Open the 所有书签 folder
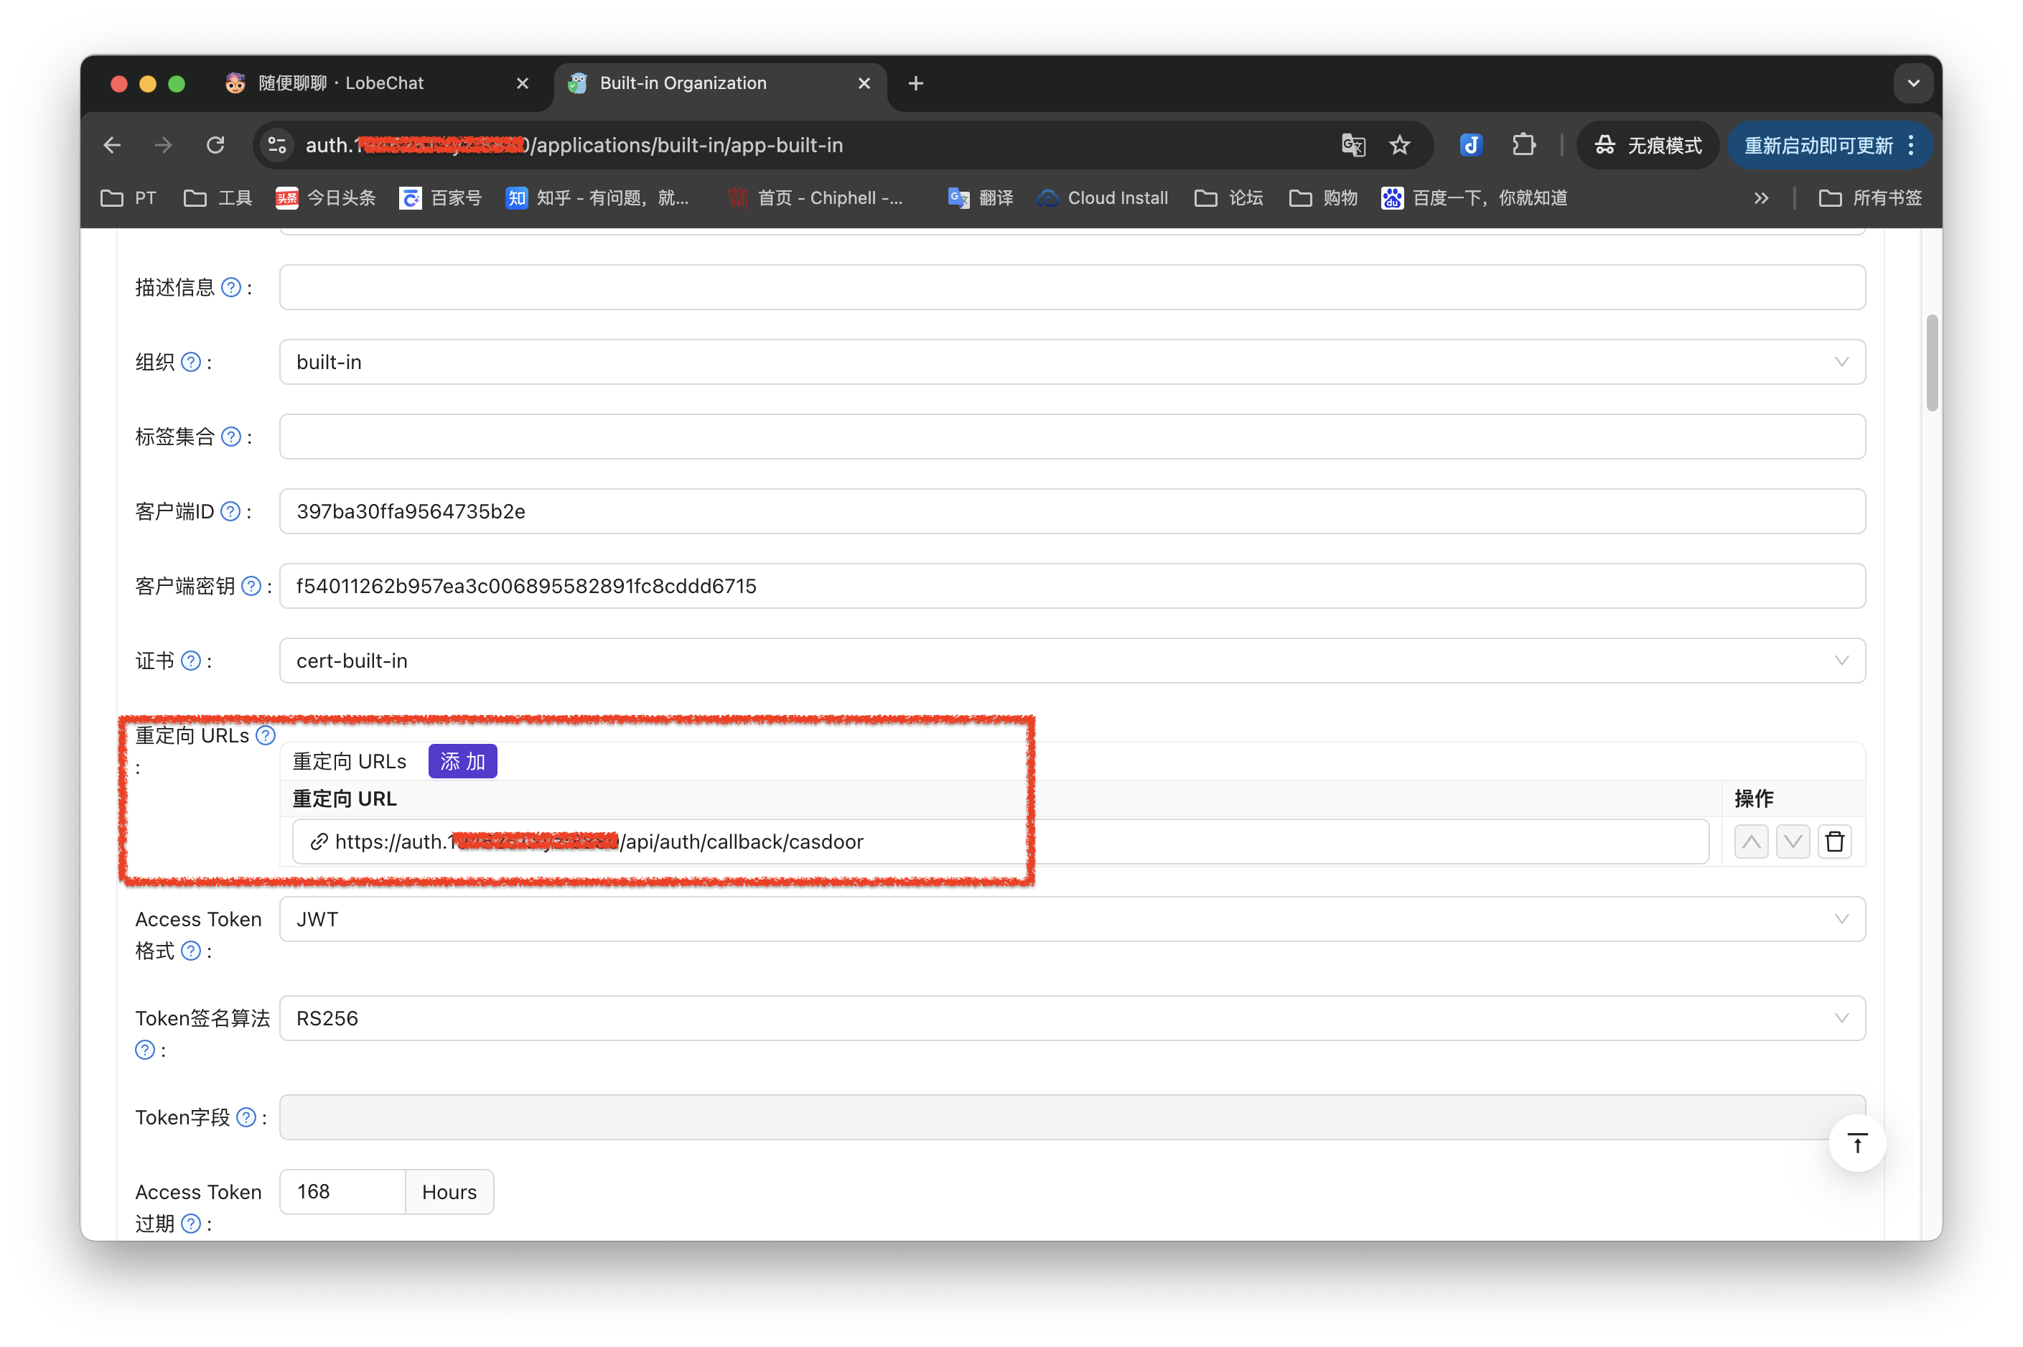This screenshot has width=2023, height=1347. point(1870,198)
